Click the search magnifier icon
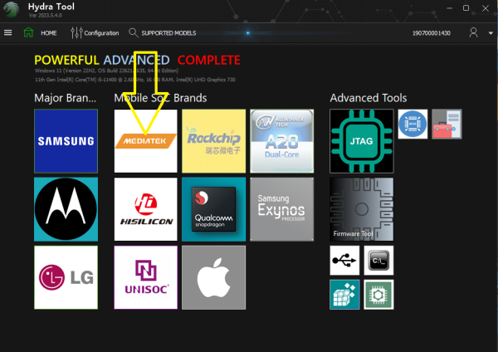498x352 pixels. point(134,32)
